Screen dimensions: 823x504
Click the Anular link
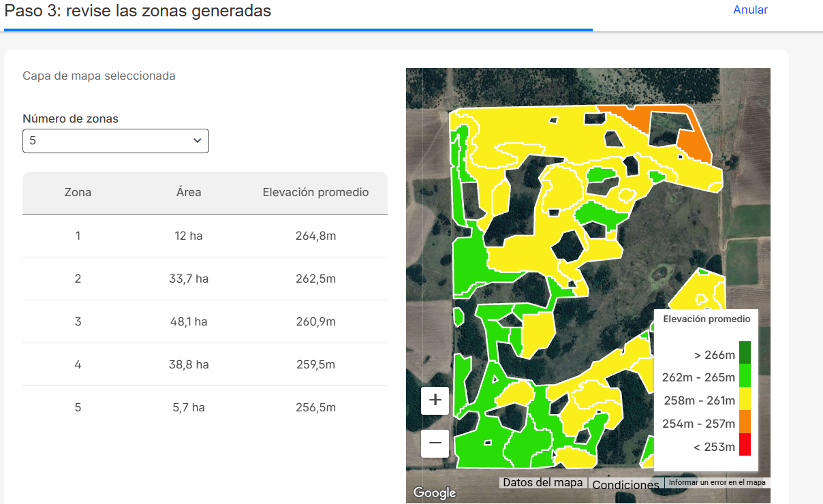(750, 10)
